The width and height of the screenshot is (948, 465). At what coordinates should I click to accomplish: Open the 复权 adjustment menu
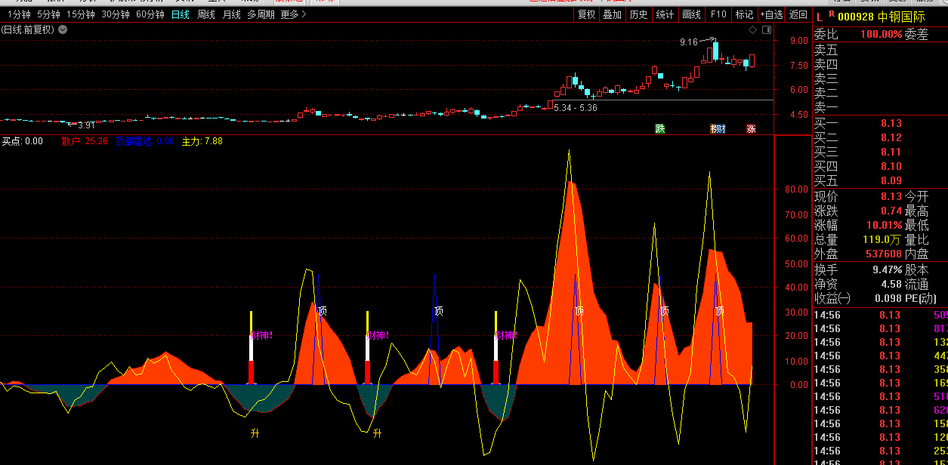[x=586, y=14]
